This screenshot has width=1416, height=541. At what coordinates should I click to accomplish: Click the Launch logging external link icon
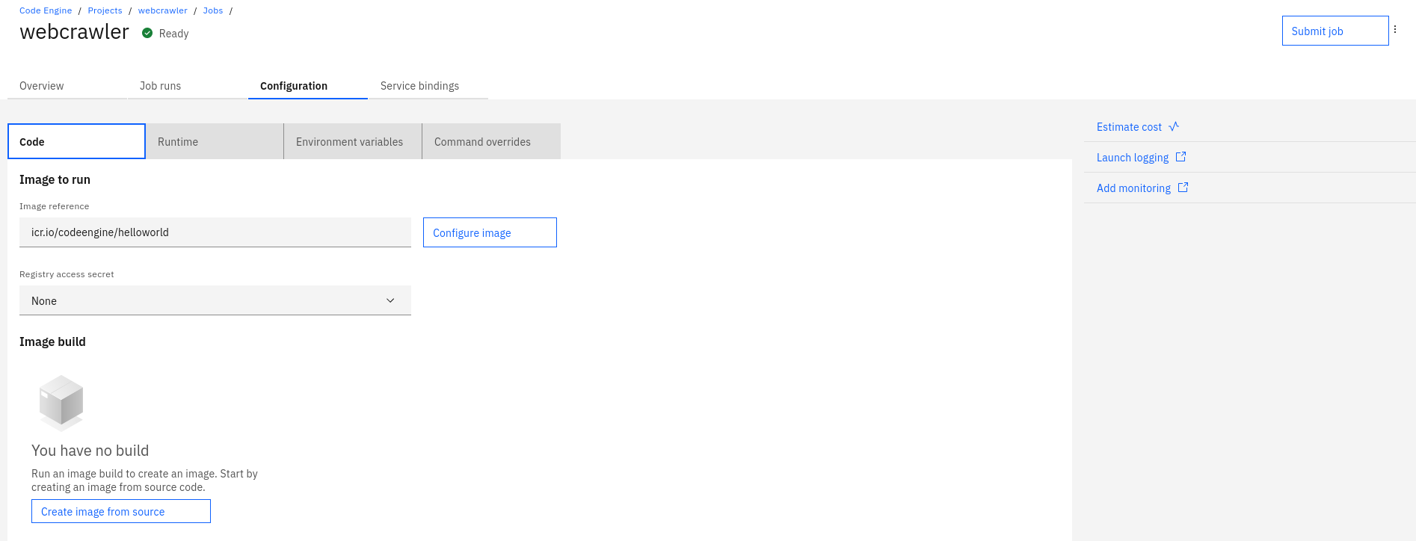tap(1180, 157)
